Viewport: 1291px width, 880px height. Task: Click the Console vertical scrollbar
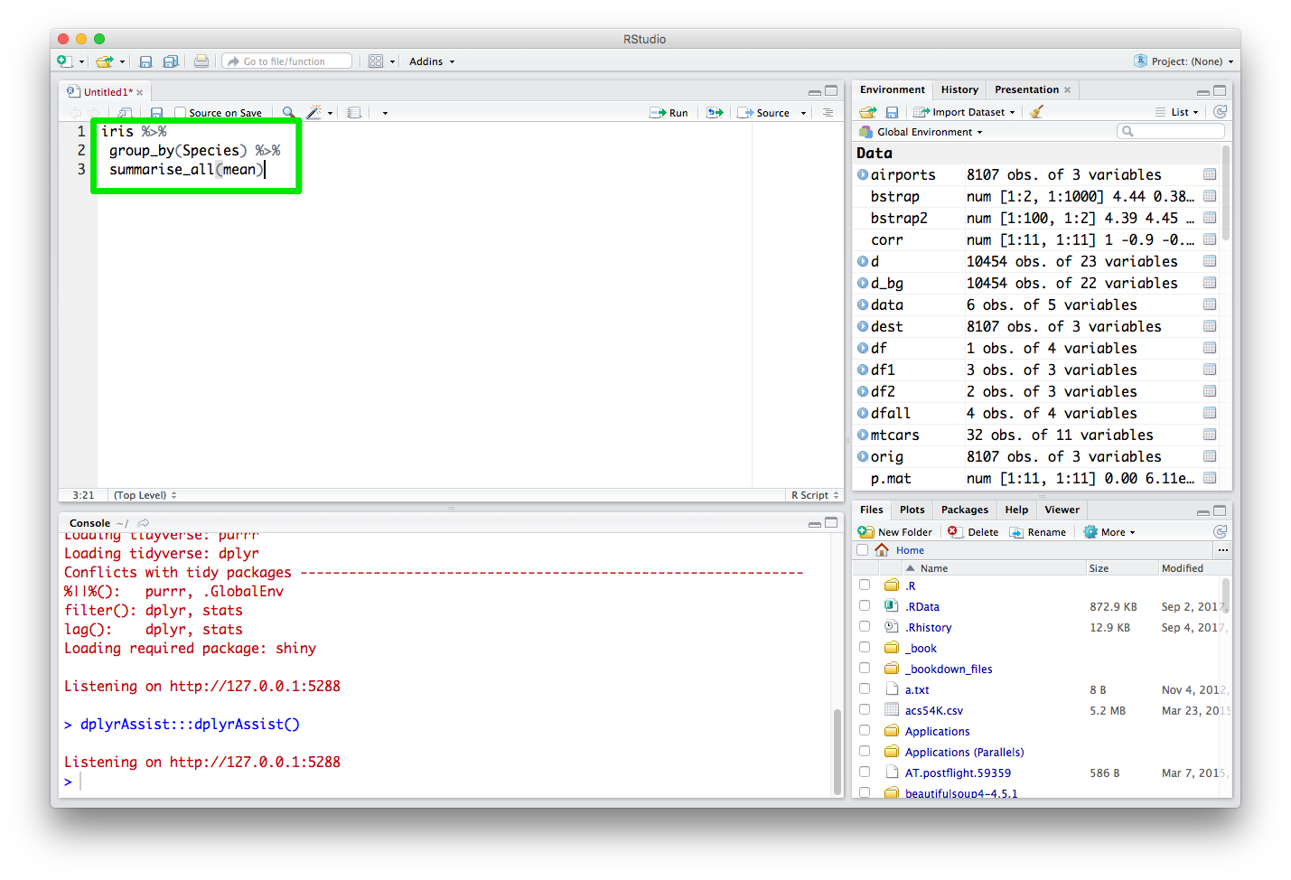(x=837, y=750)
